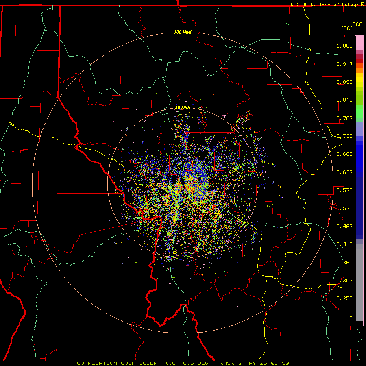Pick the orange segment of the color scale
This screenshot has width=366, height=366.
click(x=359, y=70)
